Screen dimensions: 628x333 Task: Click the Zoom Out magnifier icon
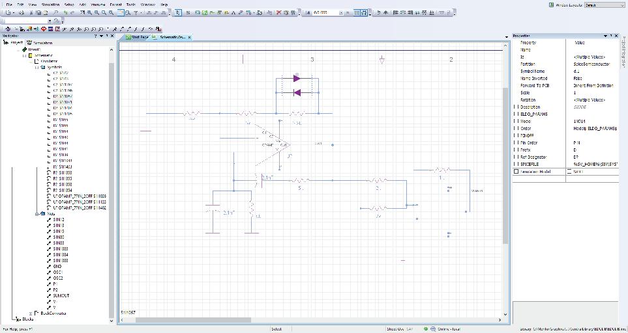(x=97, y=12)
